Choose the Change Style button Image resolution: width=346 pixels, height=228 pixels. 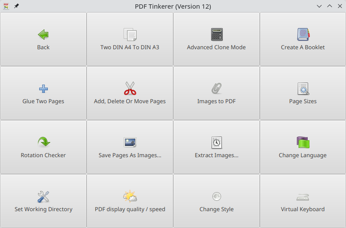pos(216,201)
